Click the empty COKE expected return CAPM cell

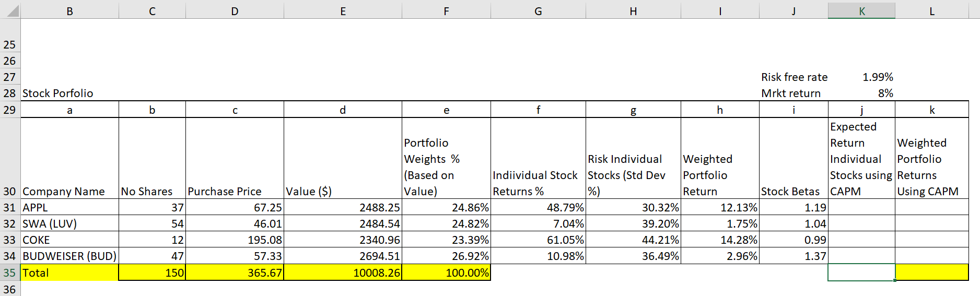click(862, 240)
